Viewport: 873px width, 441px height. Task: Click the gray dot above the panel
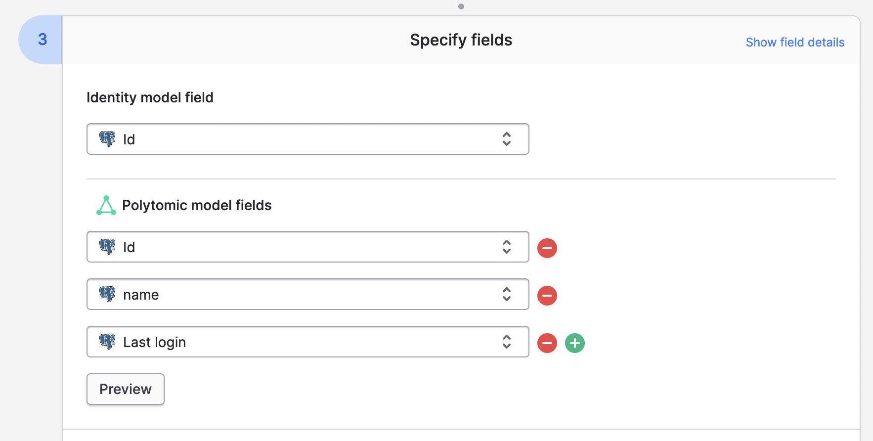(x=461, y=6)
